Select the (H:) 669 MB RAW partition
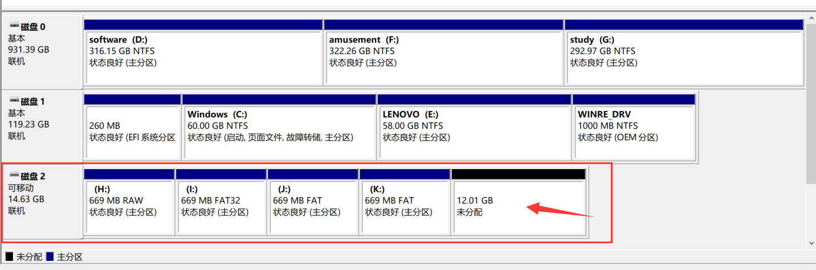816x270 pixels. pyautogui.click(x=129, y=202)
